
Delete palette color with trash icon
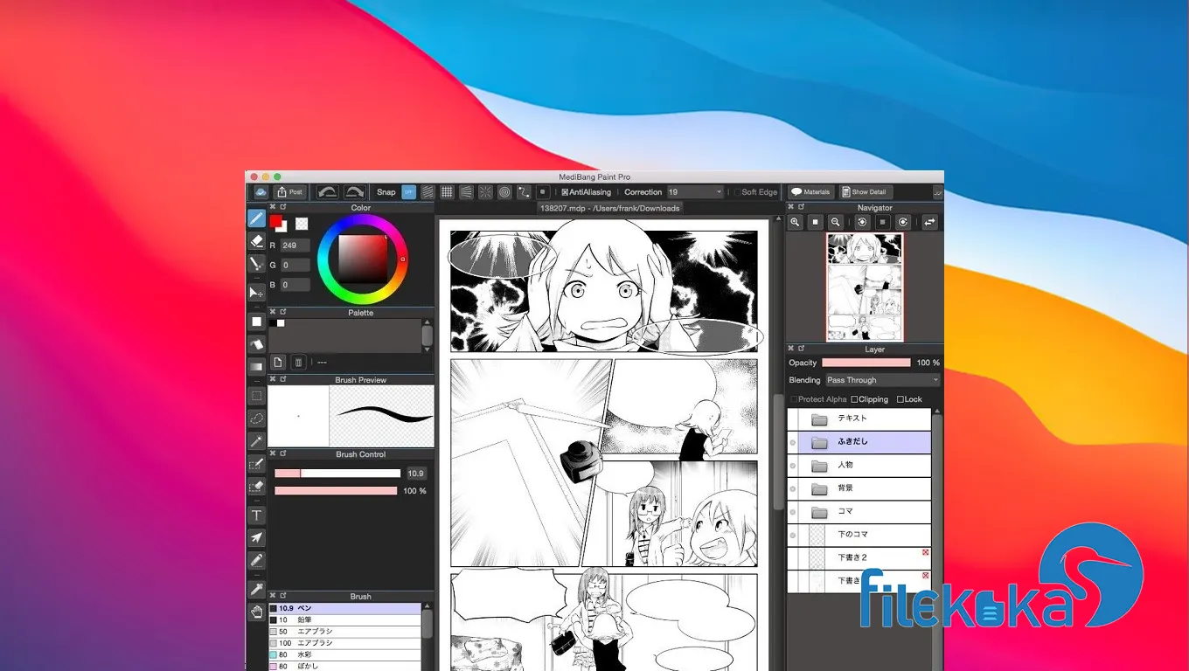click(x=298, y=362)
